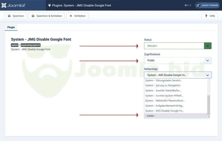
Task: Click the 'jmgdisablegooglefont' badge label
Action: tap(31, 45)
